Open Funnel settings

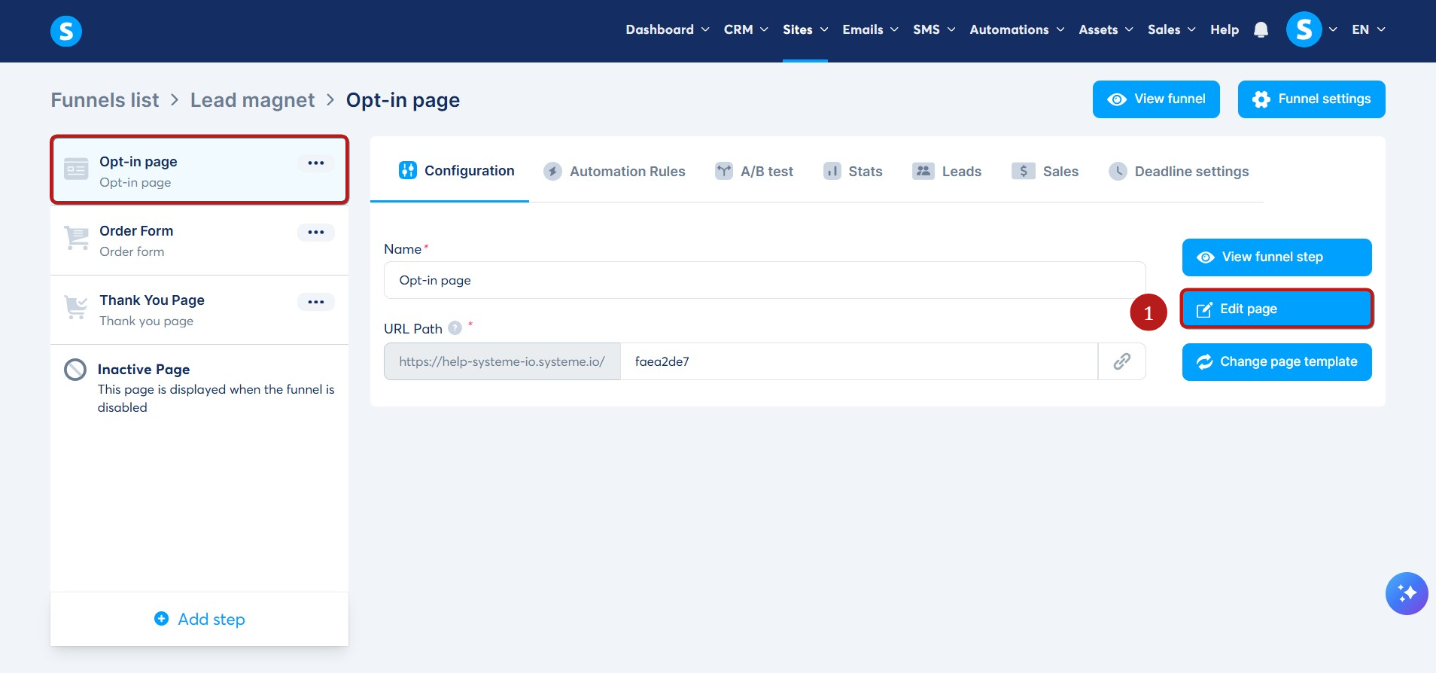1311,99
